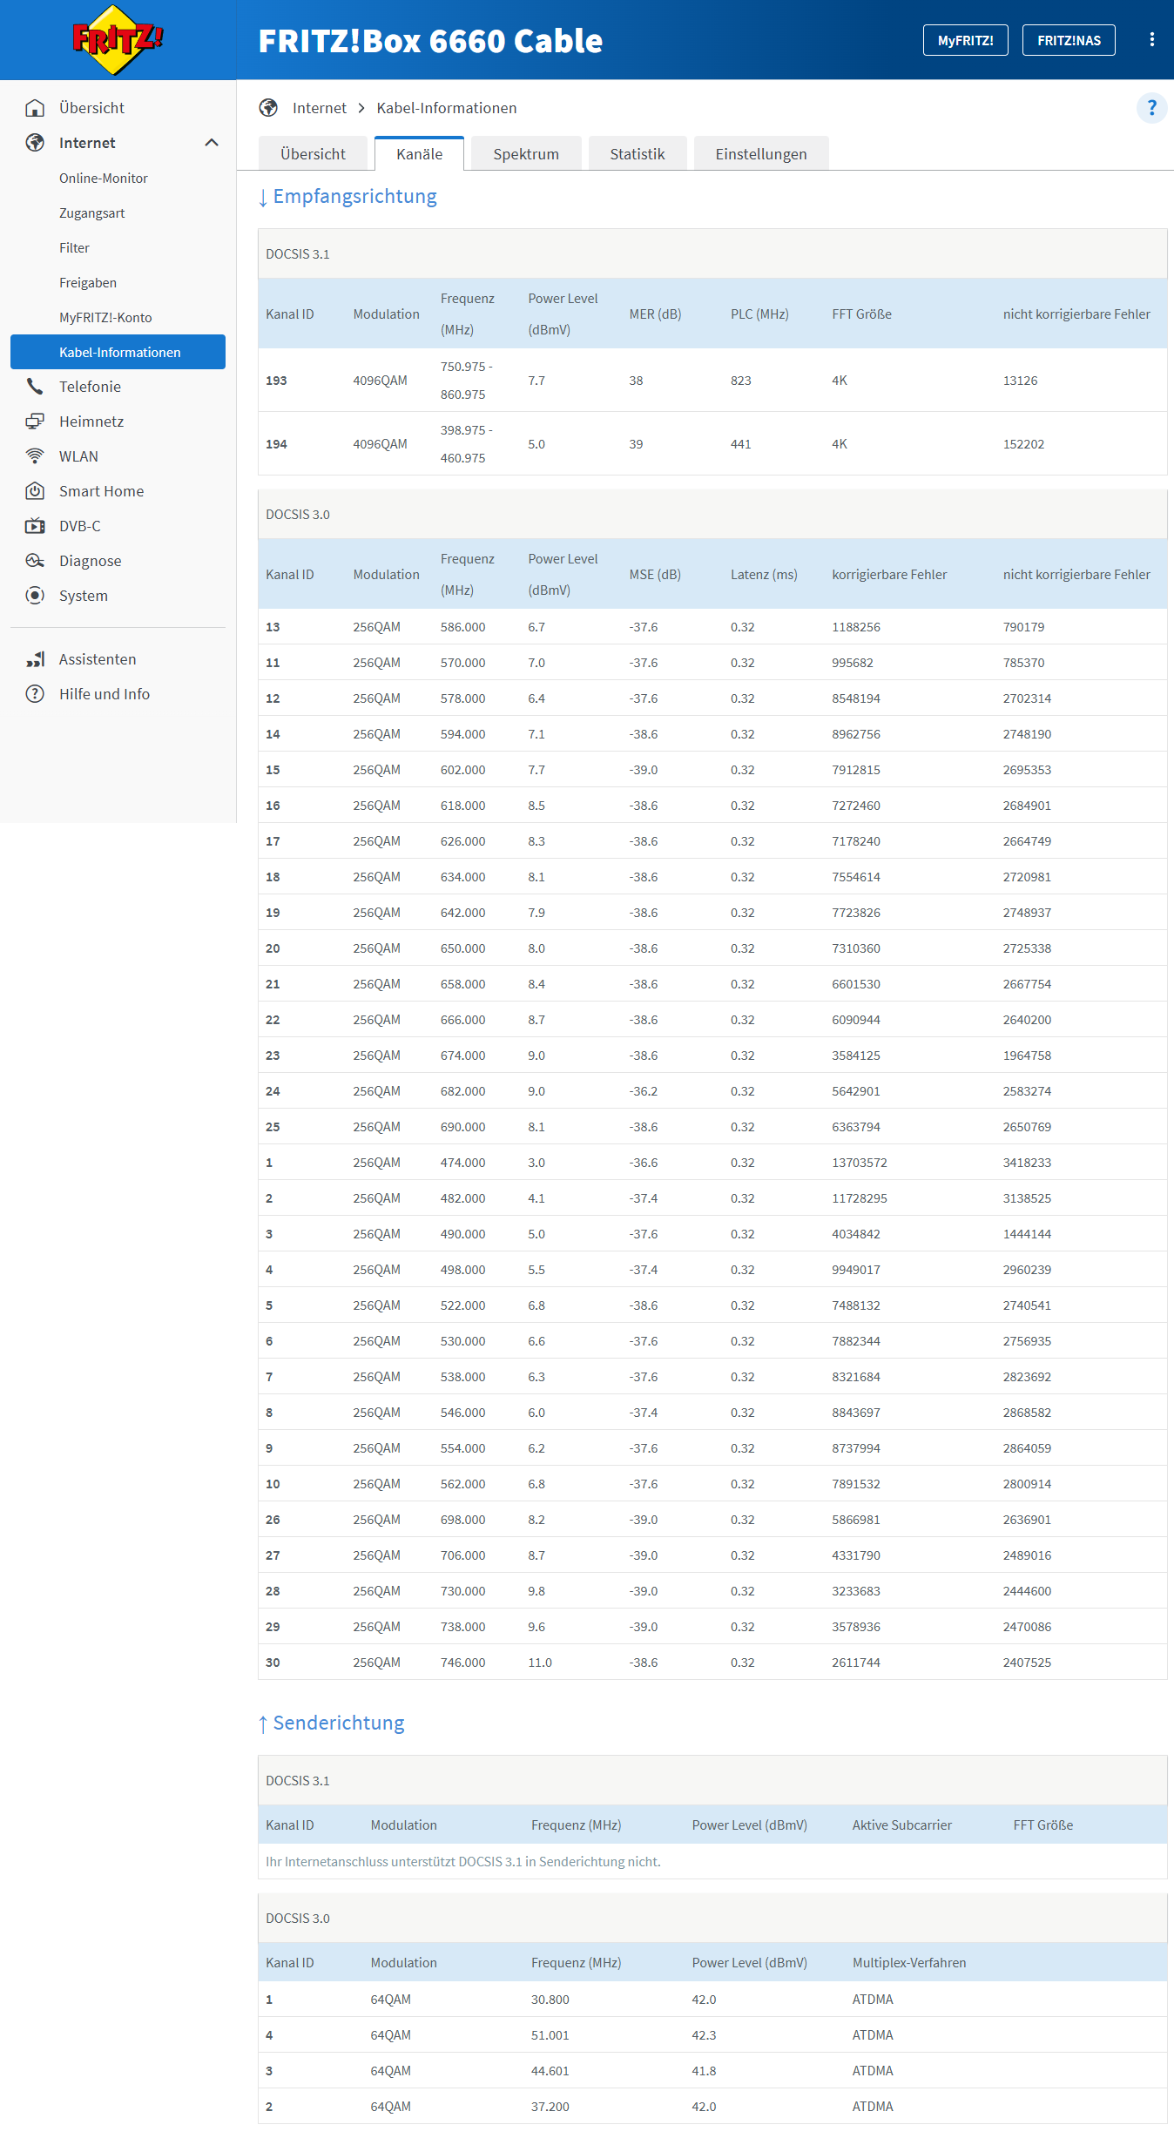Open the Statistik tab

(638, 154)
